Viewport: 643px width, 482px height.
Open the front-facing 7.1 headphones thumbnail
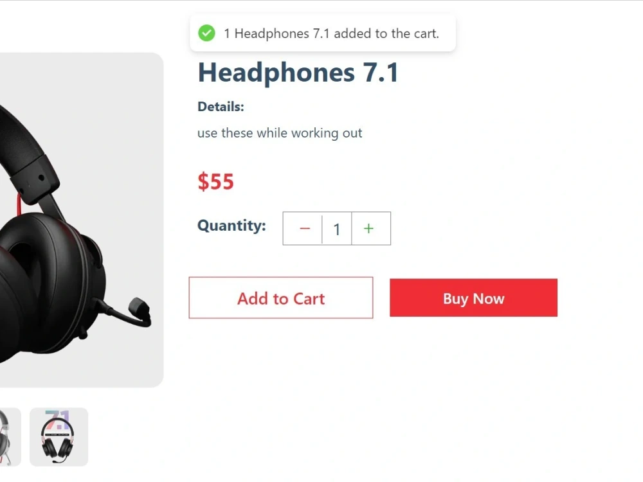59,437
